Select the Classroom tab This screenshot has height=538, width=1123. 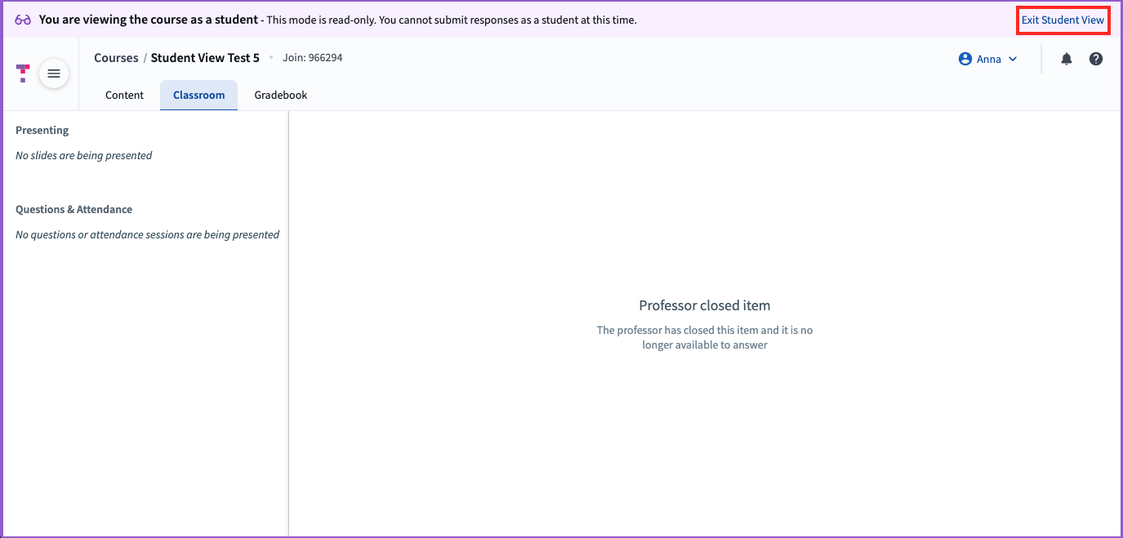[x=198, y=95]
